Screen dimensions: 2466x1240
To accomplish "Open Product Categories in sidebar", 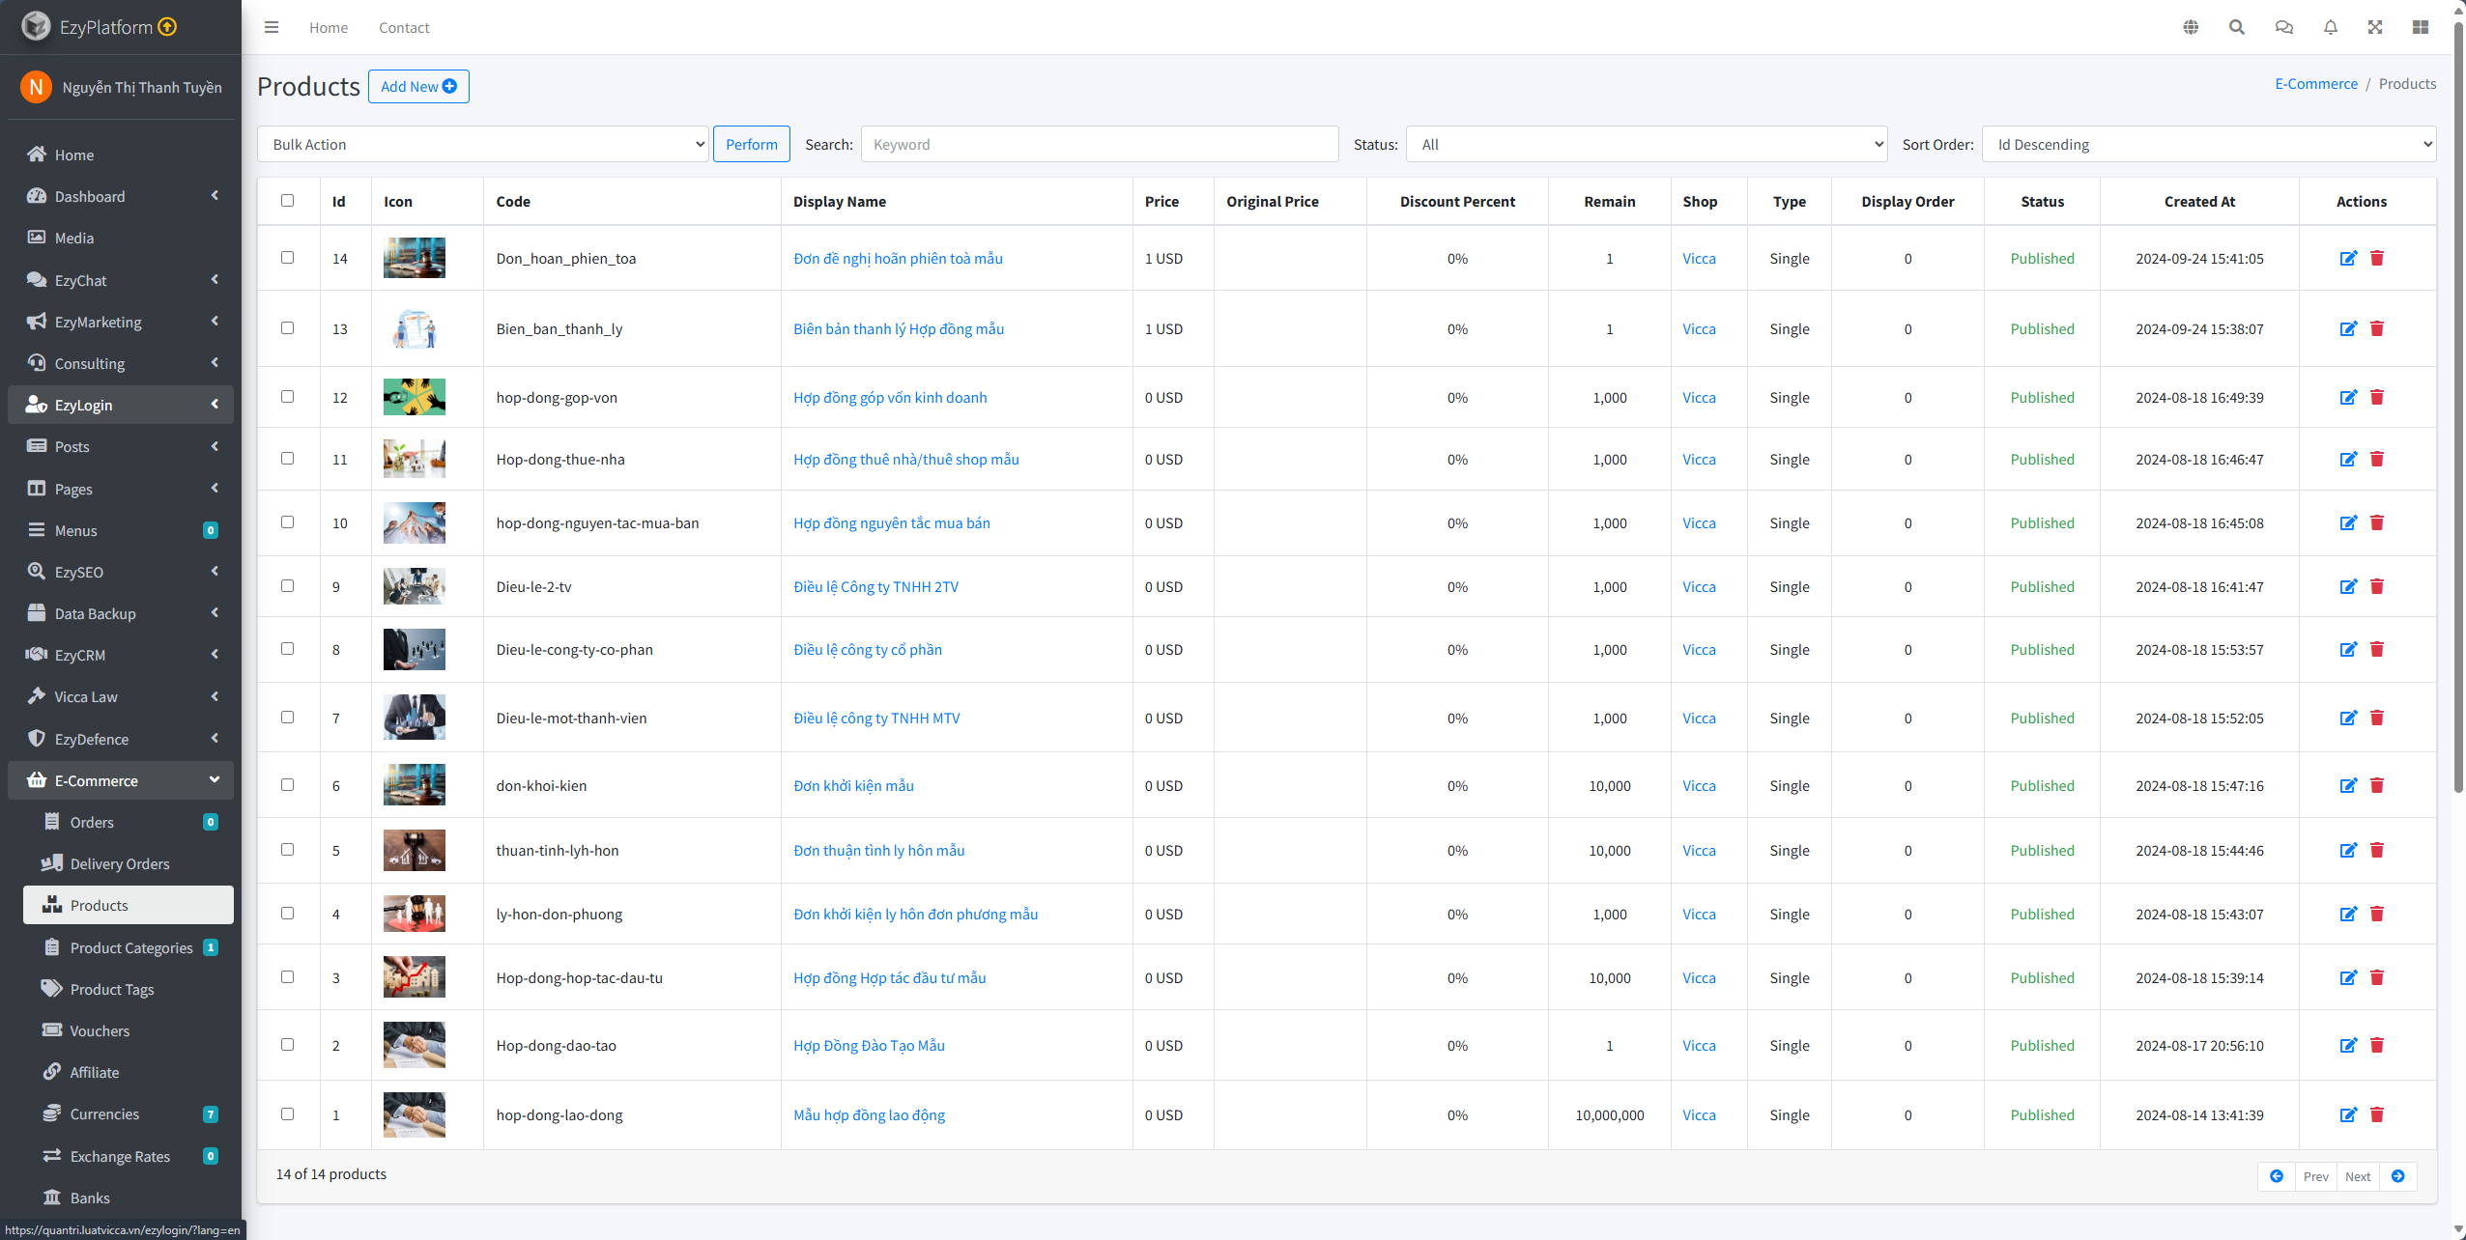I will tap(131, 947).
